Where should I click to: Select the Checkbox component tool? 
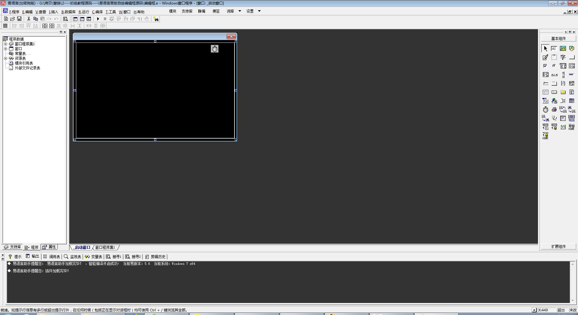(545, 66)
